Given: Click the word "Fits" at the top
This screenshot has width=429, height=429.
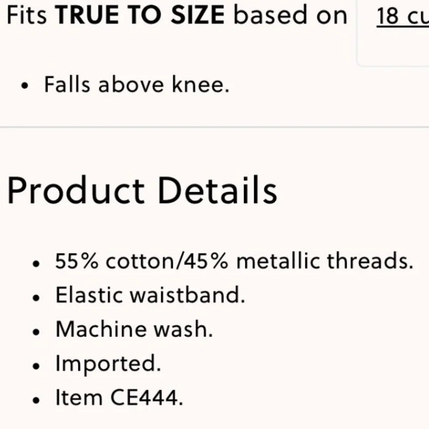Looking at the screenshot, I should [x=27, y=15].
